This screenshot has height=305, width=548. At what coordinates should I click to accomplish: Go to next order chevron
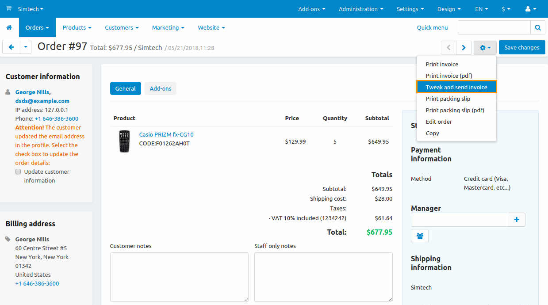(464, 47)
